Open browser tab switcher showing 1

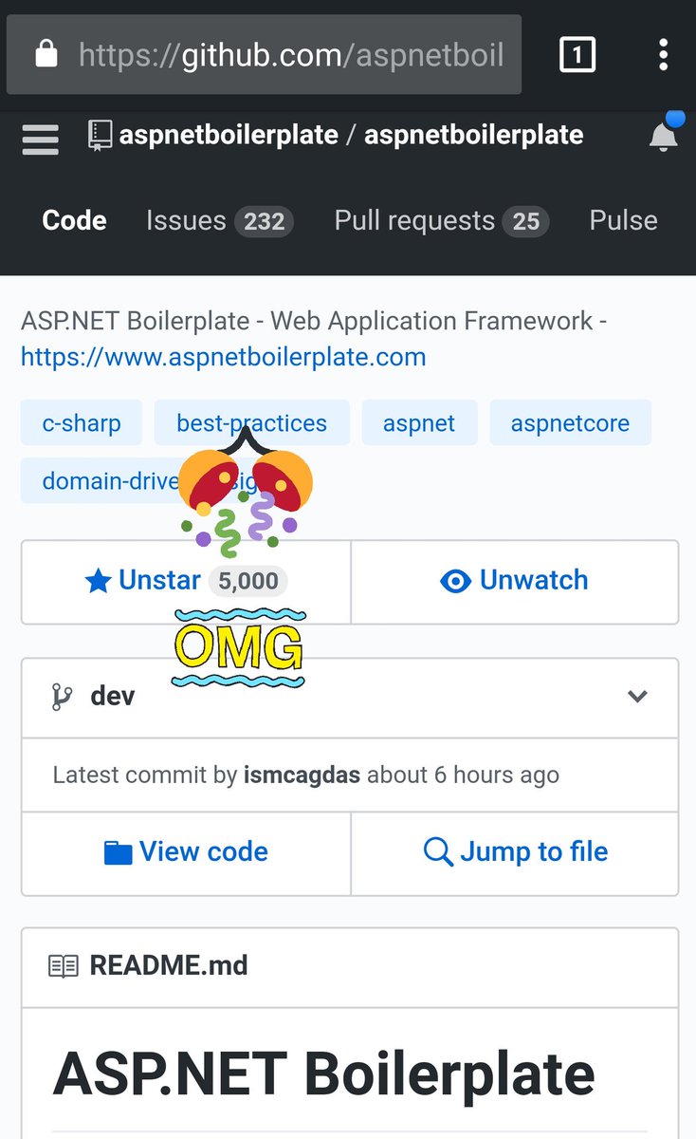coord(577,55)
